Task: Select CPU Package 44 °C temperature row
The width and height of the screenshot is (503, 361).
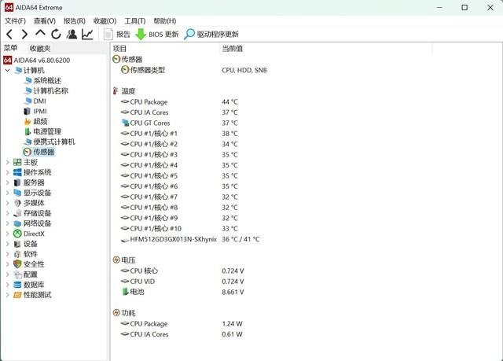Action: [179, 101]
